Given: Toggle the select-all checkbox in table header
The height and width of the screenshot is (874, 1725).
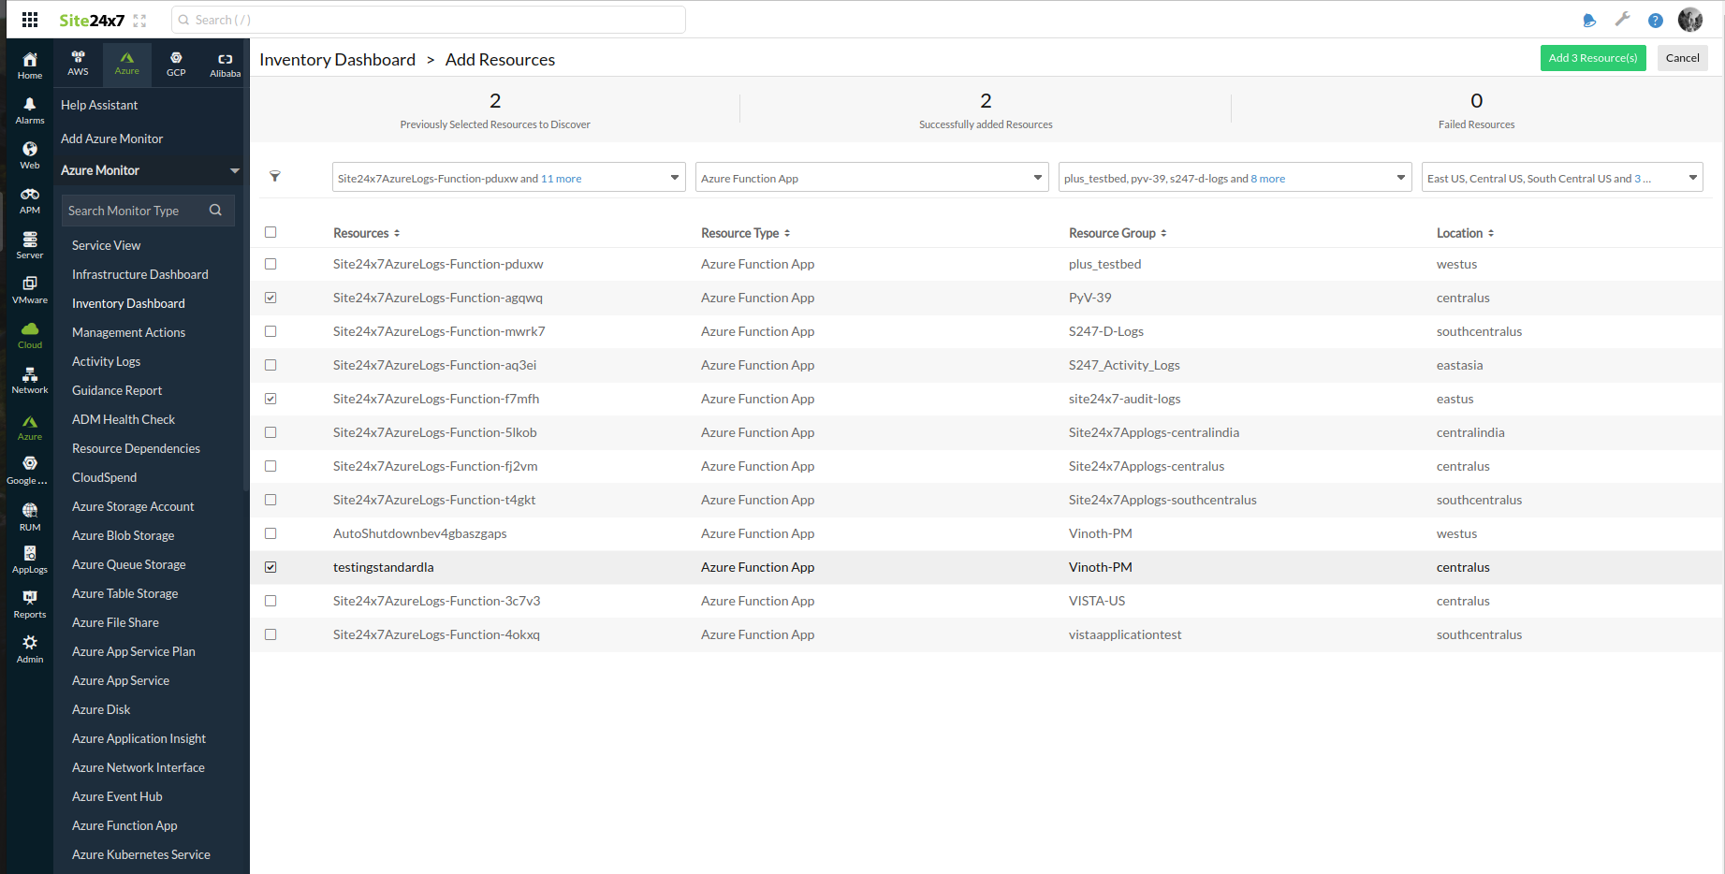Looking at the screenshot, I should [270, 232].
